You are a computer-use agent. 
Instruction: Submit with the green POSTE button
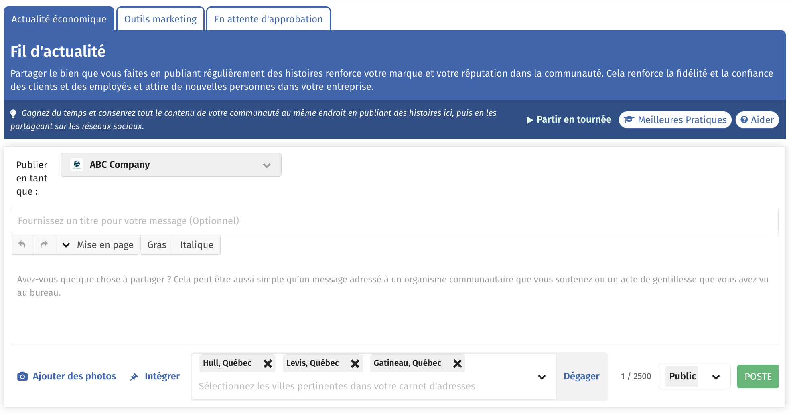[x=758, y=377]
